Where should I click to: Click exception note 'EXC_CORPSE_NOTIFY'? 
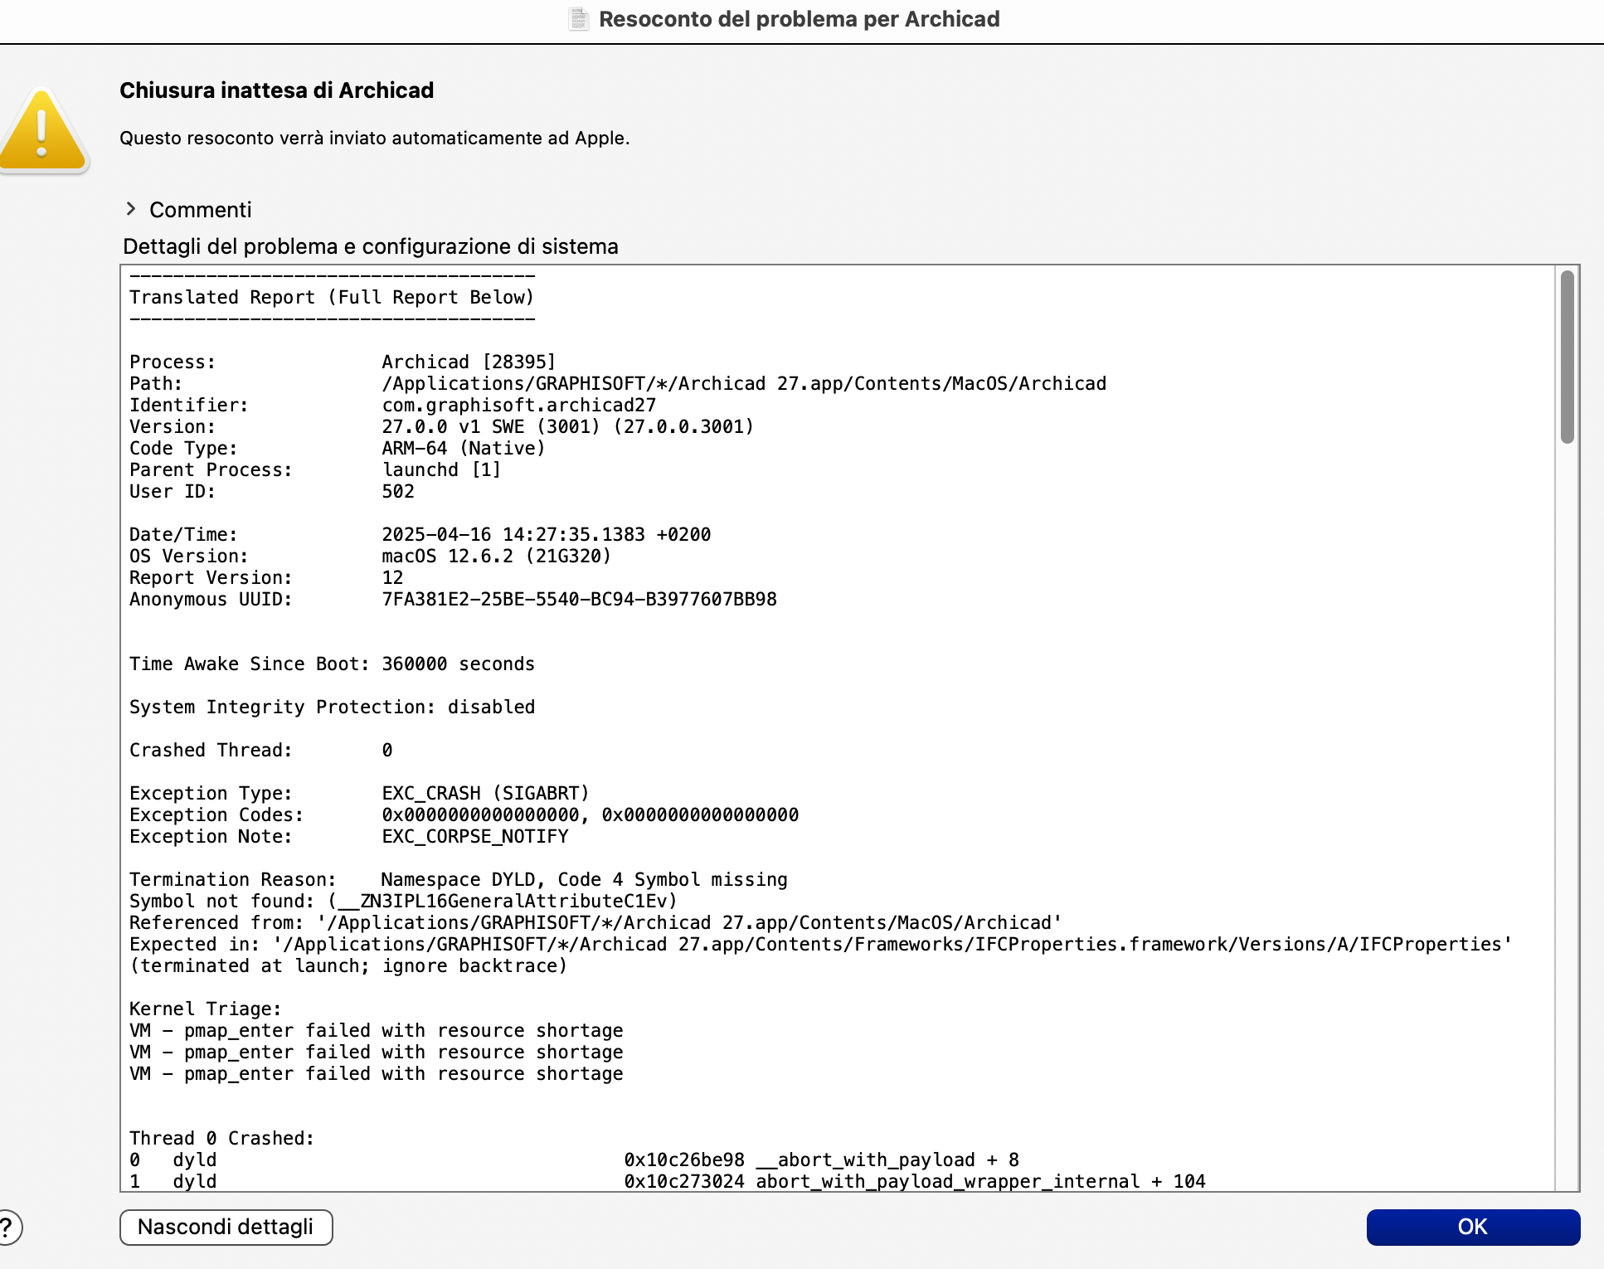pos(475,836)
